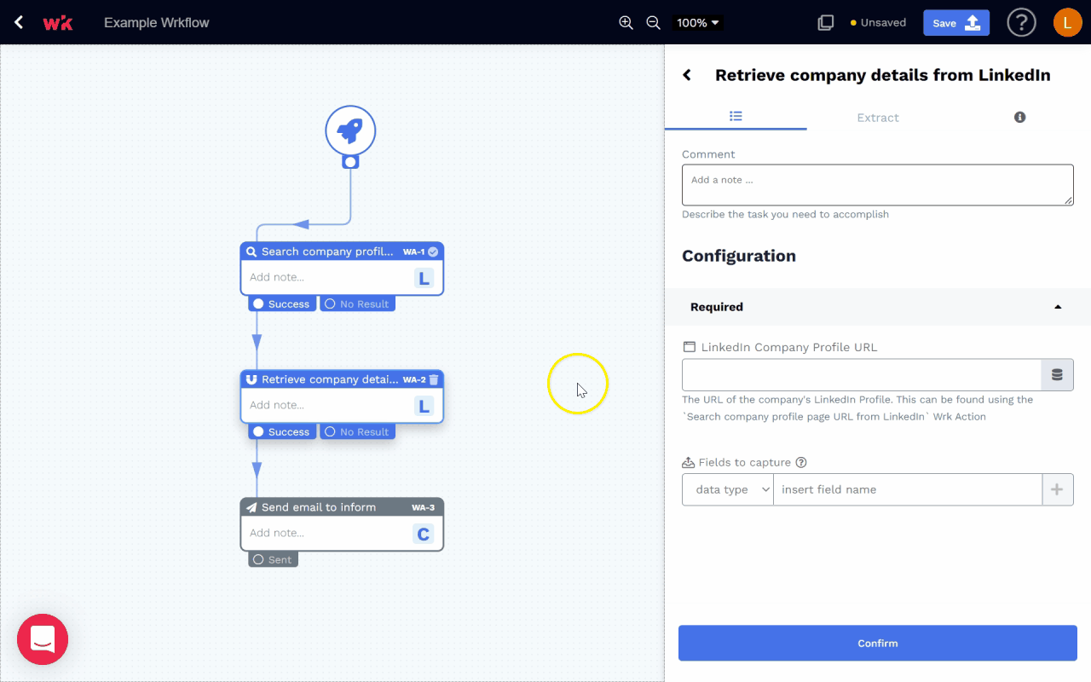Zoom out of the canvas

pyautogui.click(x=654, y=23)
